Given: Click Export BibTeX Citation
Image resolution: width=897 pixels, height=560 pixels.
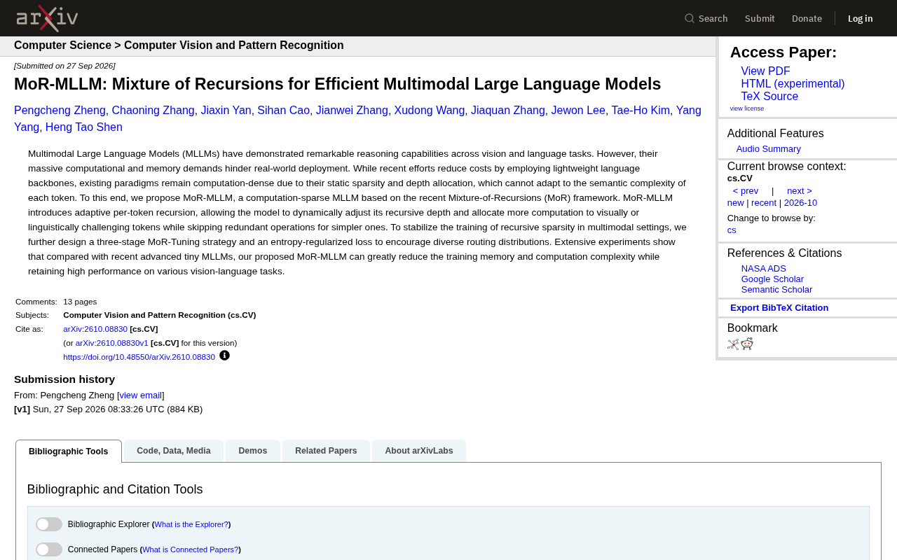Looking at the screenshot, I should (779, 308).
